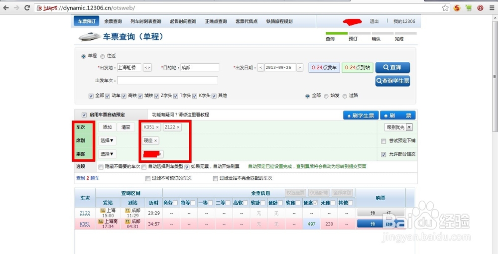Screen dimensions: 498x254
Task: Click 添加 train button
Action: tap(107, 127)
